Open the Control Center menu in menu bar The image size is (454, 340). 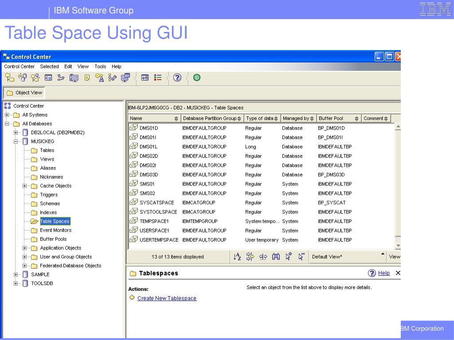pos(20,66)
